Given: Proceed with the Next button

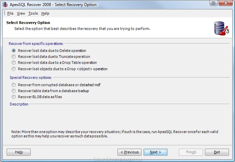Looking at the screenshot, I should pos(156,152).
